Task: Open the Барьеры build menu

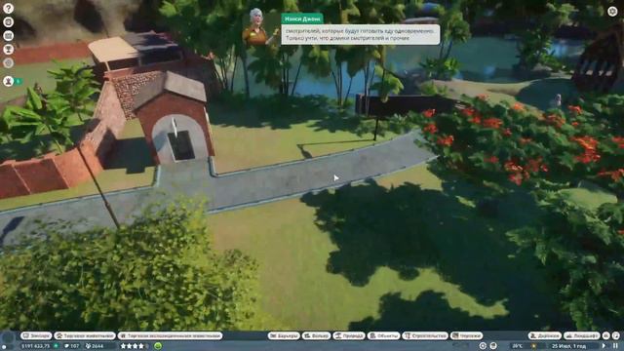Action: (284, 335)
